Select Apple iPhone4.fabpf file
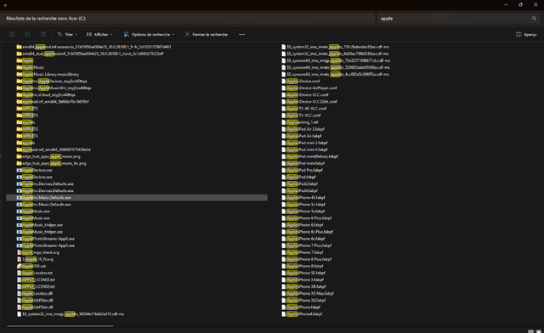Viewport: 544px width, 333px height. click(x=302, y=314)
